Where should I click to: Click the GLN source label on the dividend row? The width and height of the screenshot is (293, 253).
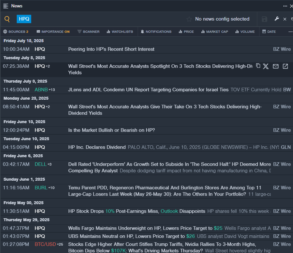coord(286,147)
